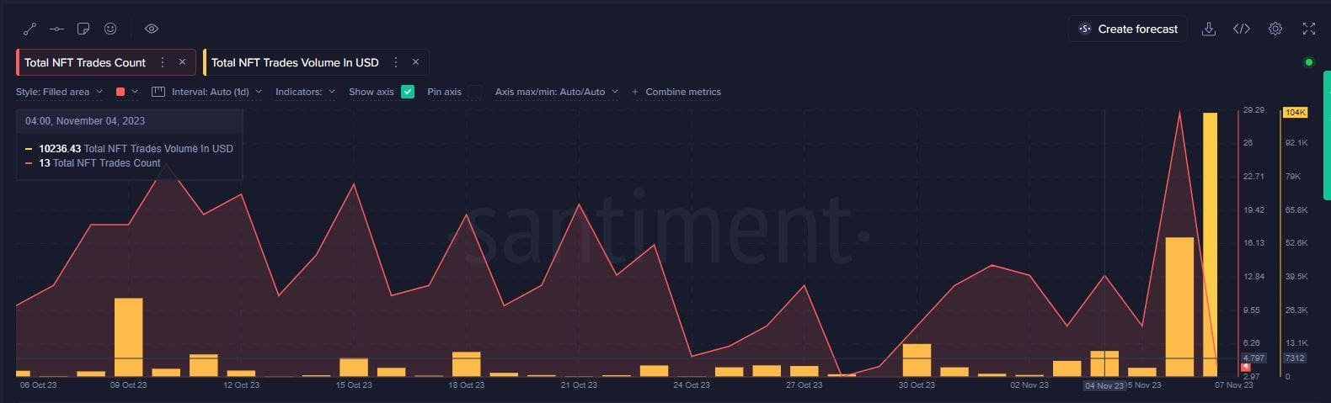
Task: Click the download chart icon
Action: (1208, 29)
